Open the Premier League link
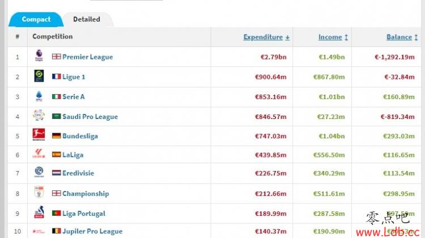Viewport: 425px width, 238px height. pos(87,57)
